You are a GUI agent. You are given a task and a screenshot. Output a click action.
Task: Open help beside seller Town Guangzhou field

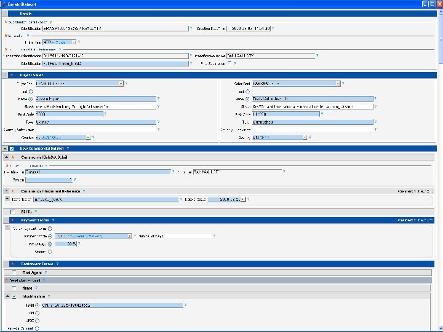pos(375,122)
